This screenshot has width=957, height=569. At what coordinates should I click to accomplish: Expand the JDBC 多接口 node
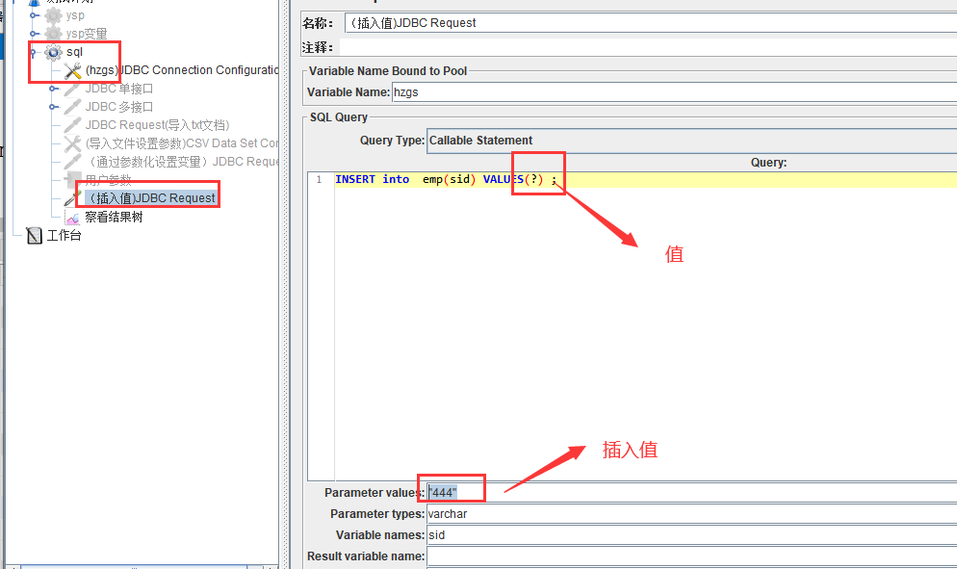point(54,107)
